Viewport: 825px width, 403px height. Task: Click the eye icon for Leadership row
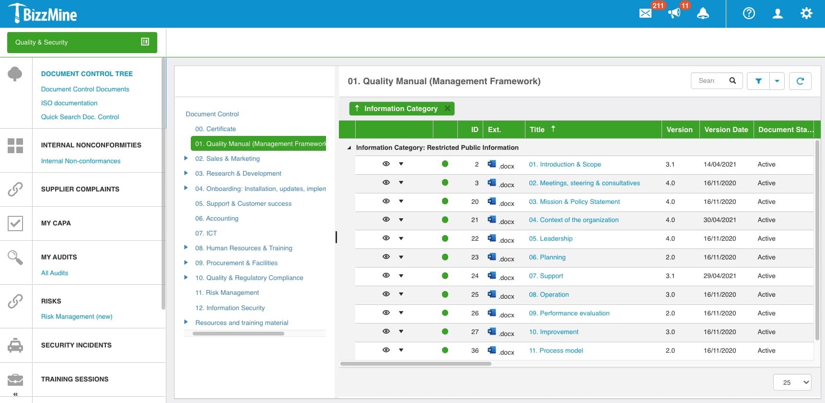pos(386,238)
